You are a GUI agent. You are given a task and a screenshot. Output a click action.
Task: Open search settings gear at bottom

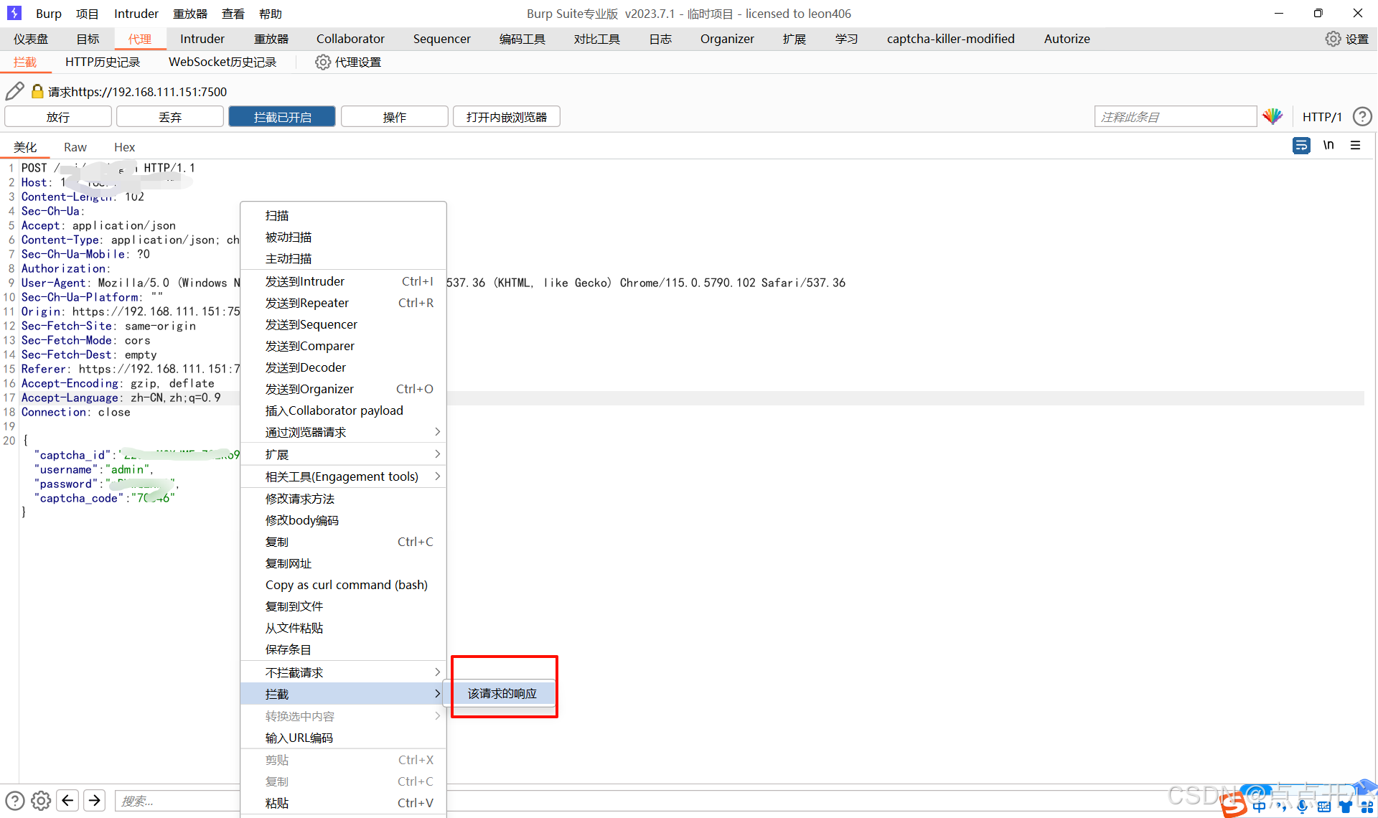tap(41, 800)
